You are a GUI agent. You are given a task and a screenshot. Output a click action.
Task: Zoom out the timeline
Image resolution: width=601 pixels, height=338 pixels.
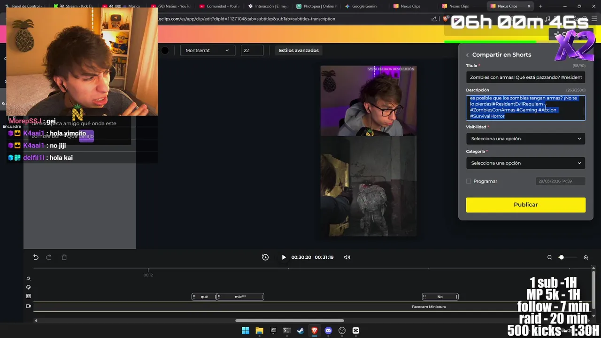pos(549,257)
